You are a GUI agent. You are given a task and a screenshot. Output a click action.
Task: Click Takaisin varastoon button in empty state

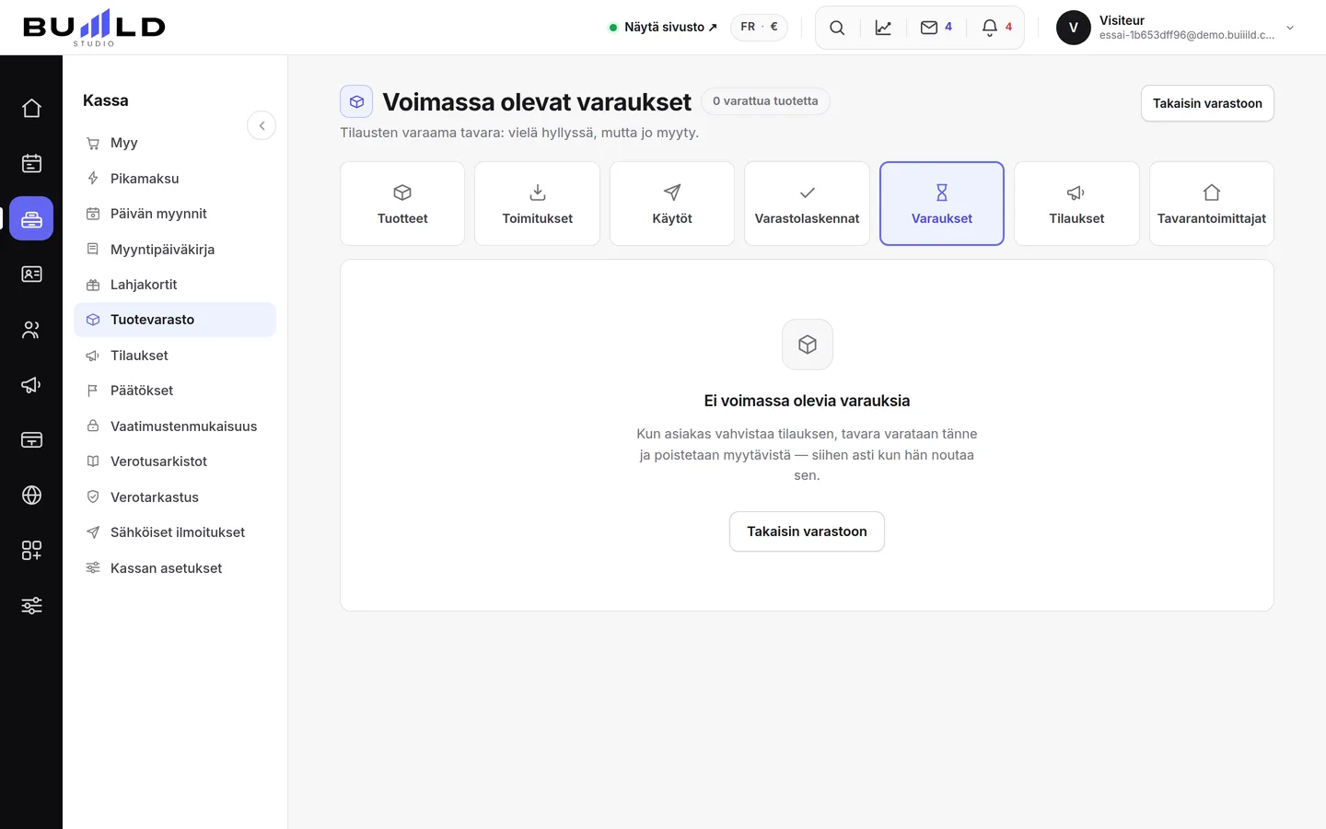(x=807, y=531)
